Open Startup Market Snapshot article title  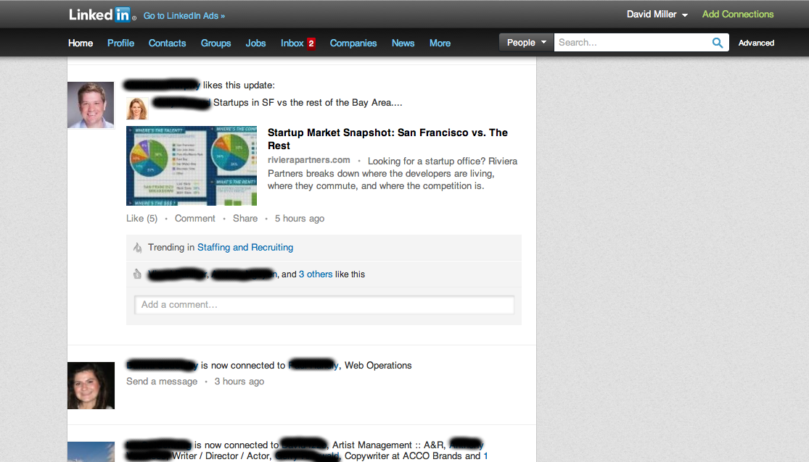click(387, 139)
